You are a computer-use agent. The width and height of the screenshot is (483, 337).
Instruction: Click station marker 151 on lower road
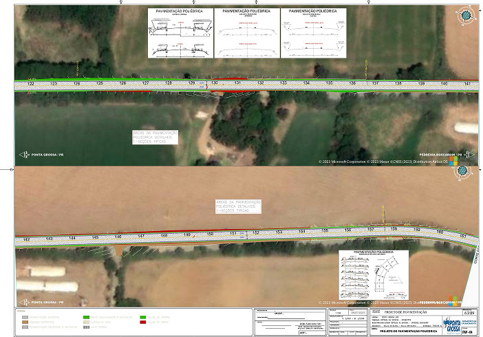pyautogui.click(x=233, y=234)
